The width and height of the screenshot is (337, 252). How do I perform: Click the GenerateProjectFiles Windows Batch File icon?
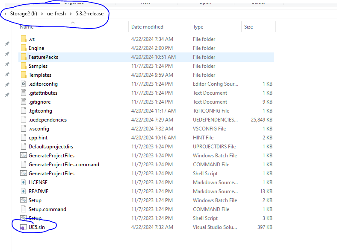pos(24,155)
